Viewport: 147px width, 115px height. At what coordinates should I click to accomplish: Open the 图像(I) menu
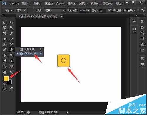coord(37,4)
